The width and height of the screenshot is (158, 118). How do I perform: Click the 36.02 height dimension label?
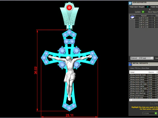click(x=36, y=70)
